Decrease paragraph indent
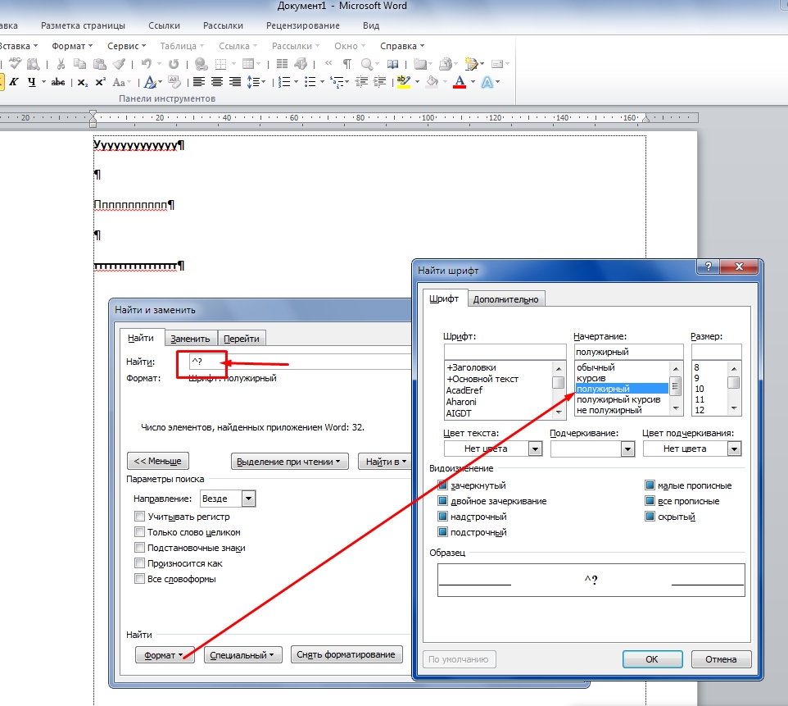The width and height of the screenshot is (788, 706). (x=361, y=81)
